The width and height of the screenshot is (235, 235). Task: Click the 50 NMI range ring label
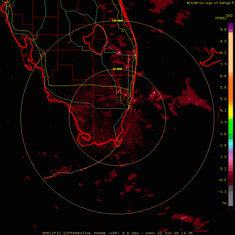click(x=117, y=69)
